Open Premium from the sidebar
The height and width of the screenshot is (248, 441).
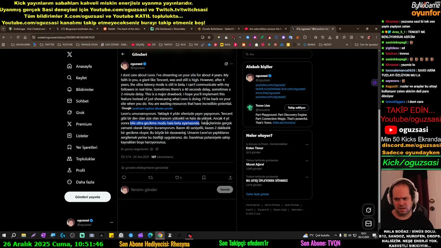coord(80,124)
